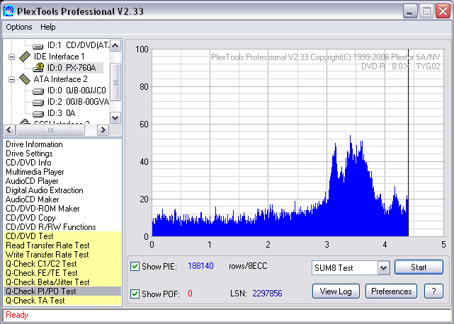
Task: Select Read Transfer Rate Test
Action: coord(62,245)
